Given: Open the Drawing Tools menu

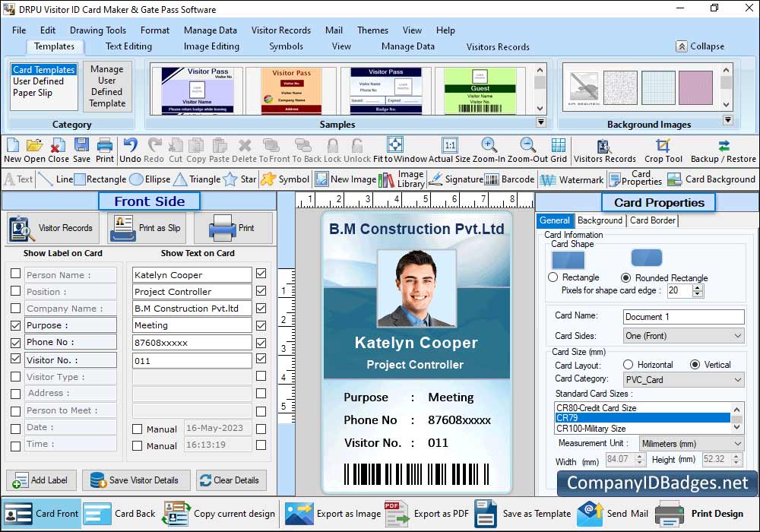Looking at the screenshot, I should coord(98,30).
